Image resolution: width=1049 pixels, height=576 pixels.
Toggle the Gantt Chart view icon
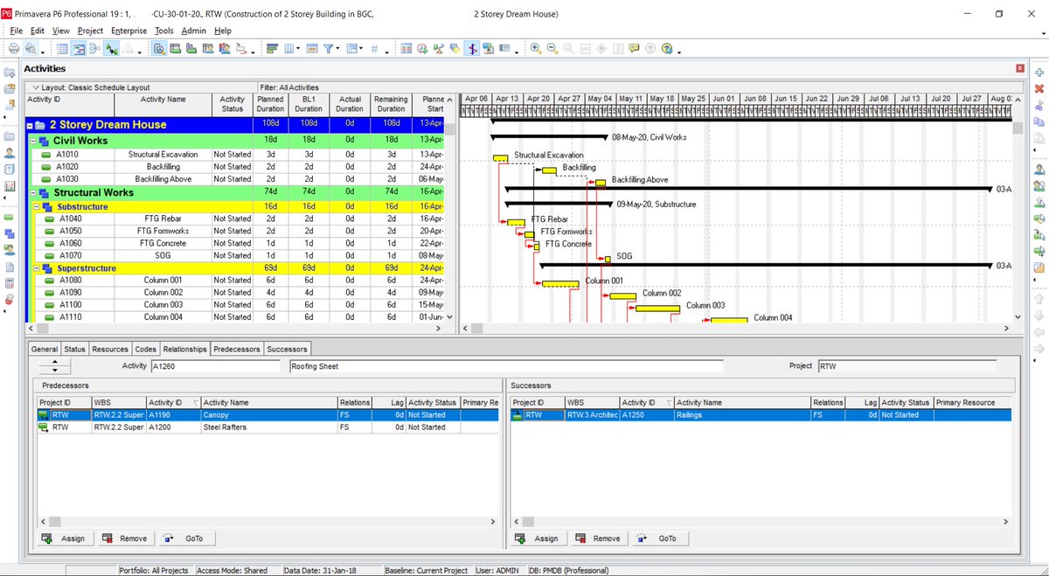pyautogui.click(x=78, y=49)
